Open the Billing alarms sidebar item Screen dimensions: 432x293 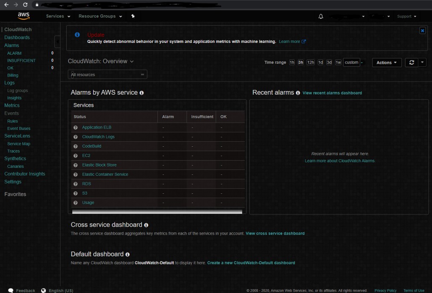coord(13,75)
